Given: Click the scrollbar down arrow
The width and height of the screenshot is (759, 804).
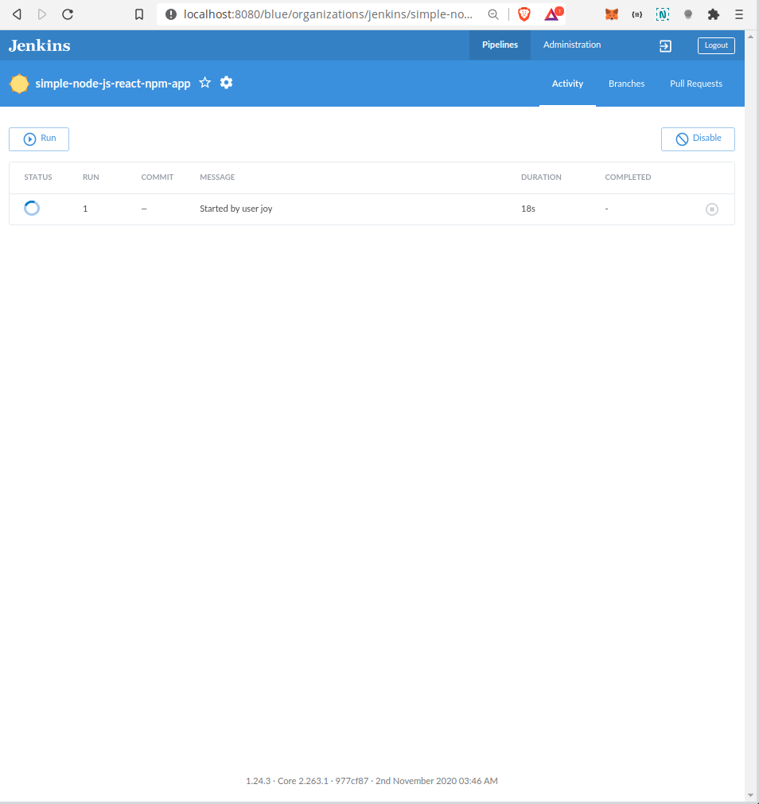Looking at the screenshot, I should click(x=751, y=795).
